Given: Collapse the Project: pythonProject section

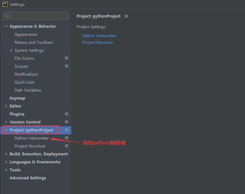Looking at the screenshot, I should [x=6, y=130].
